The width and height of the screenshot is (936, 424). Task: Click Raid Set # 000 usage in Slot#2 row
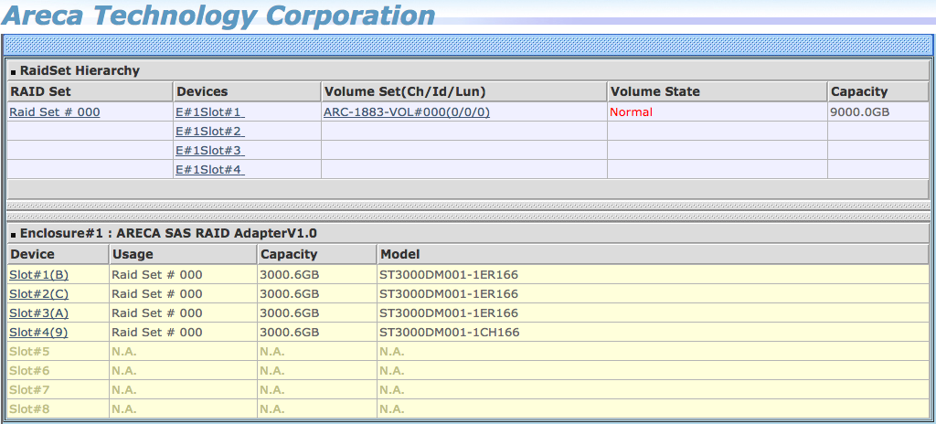click(x=157, y=294)
